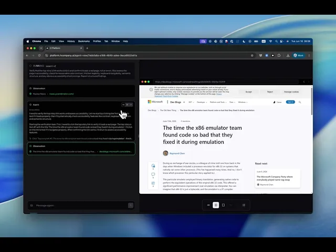The image size is (336, 252).
Task: Click the send message button
Action: click(x=131, y=205)
